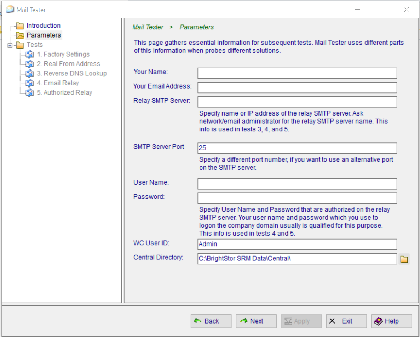The width and height of the screenshot is (420, 337).
Task: Select the Introduction folder icon
Action: click(20, 26)
